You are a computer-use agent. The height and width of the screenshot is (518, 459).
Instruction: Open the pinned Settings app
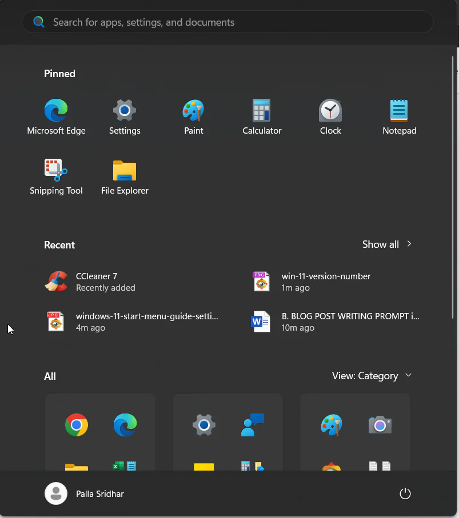(x=125, y=117)
